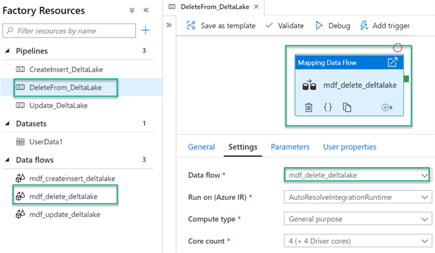Click the copy icon on activity card
The width and height of the screenshot is (435, 253).
pos(347,108)
